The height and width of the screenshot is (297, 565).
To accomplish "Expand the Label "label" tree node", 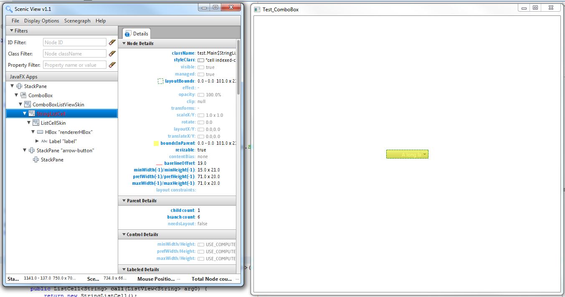I will coord(37,141).
